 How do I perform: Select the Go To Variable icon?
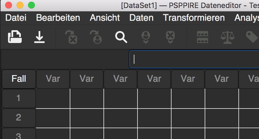[x=71, y=37]
